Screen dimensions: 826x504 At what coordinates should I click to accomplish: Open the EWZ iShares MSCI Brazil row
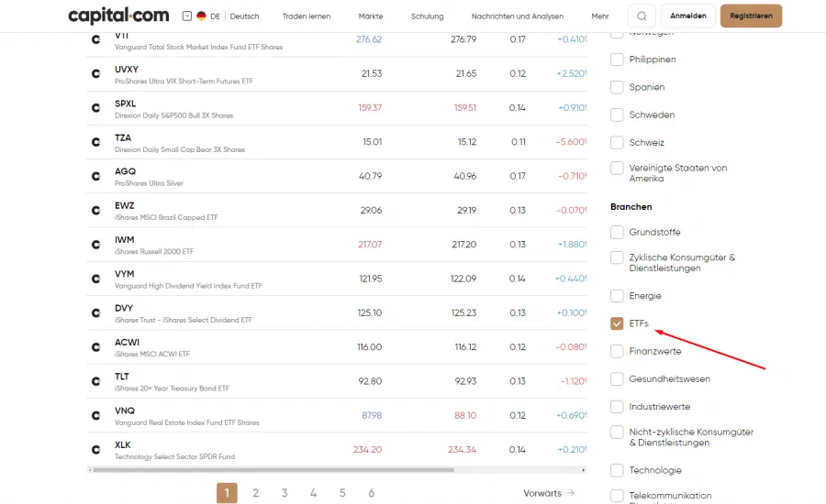click(337, 211)
